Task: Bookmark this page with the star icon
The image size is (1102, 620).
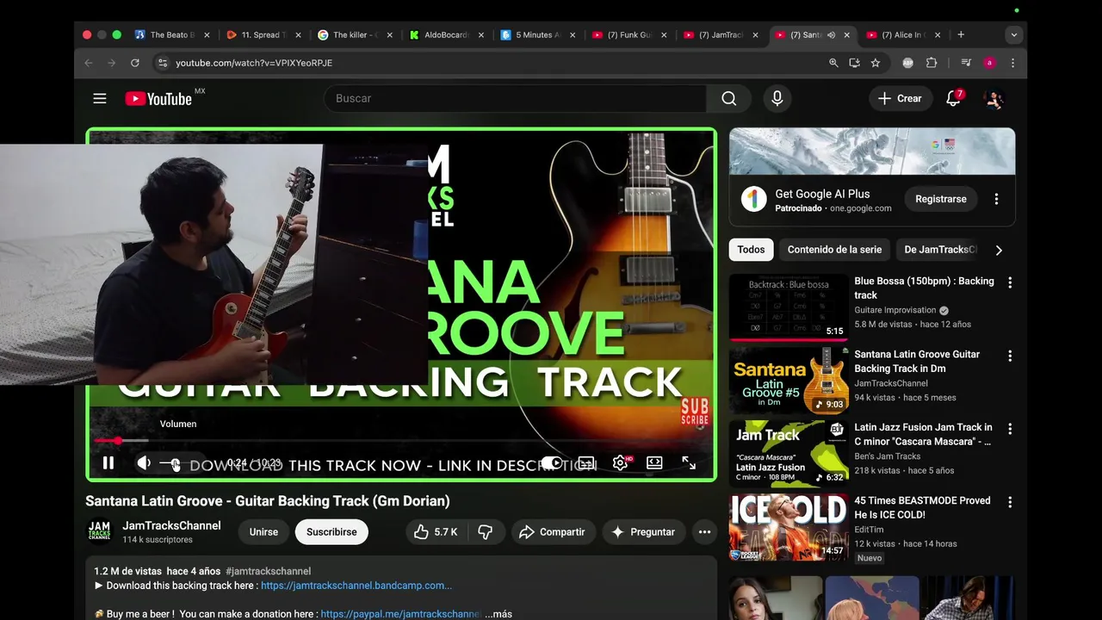Action: click(x=876, y=63)
